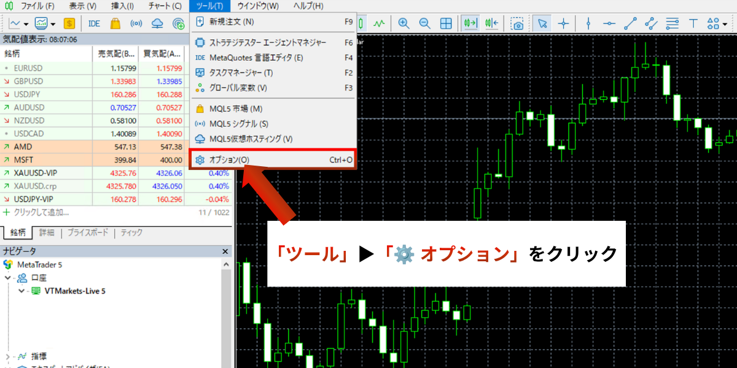Collapse the VTMarkets-Live 5 account node

coord(21,291)
